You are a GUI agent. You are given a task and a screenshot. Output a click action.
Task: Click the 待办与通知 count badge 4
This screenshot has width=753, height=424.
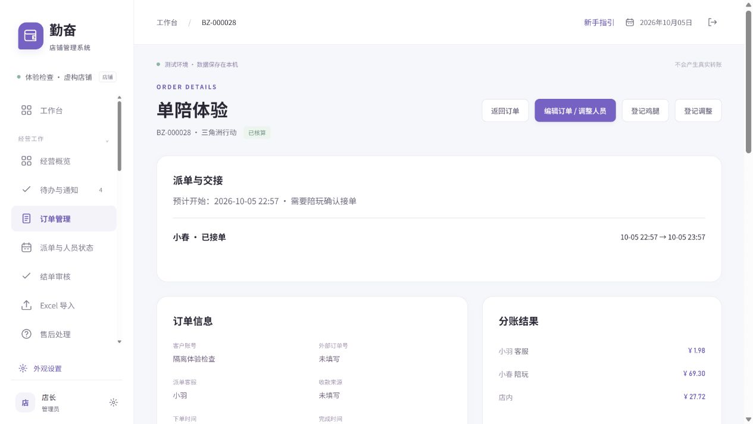(x=101, y=190)
